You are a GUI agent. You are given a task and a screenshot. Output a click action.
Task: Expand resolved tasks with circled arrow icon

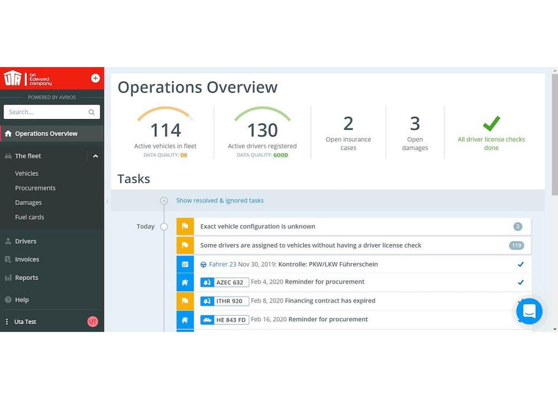164,201
